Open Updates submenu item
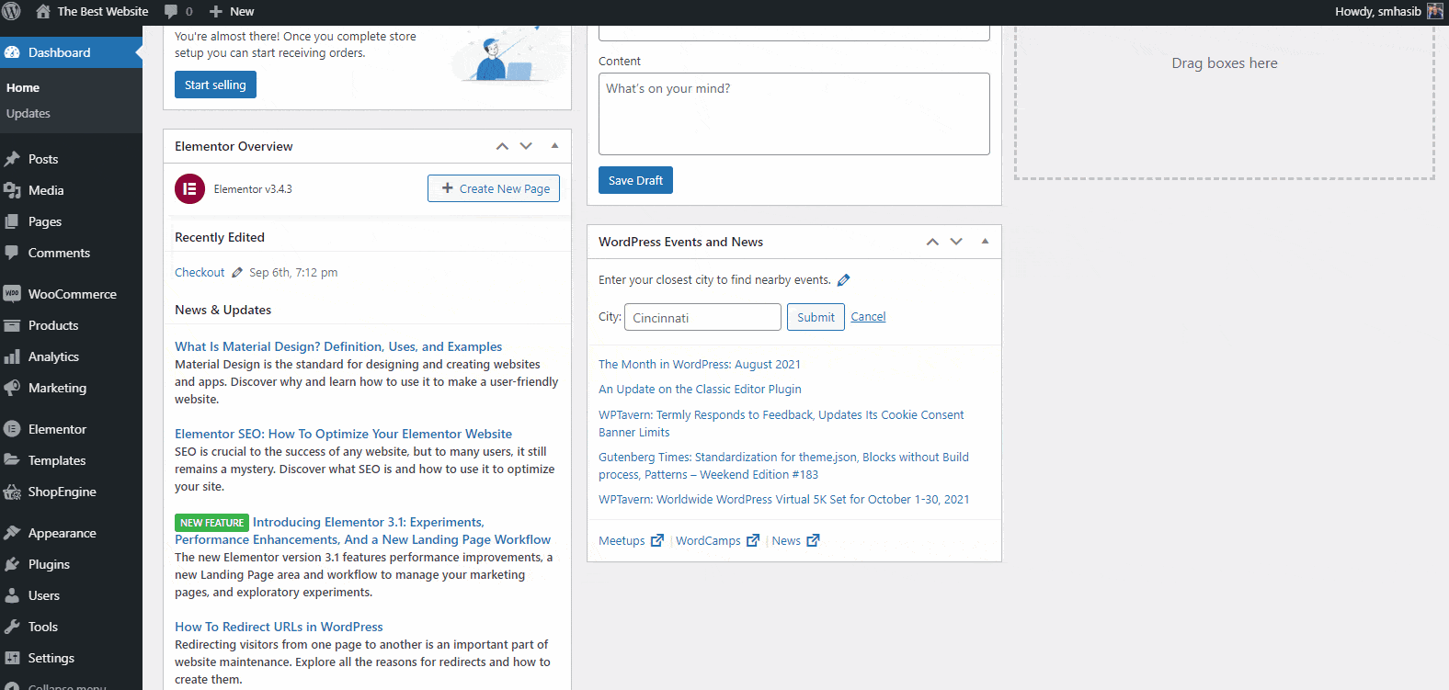Image resolution: width=1449 pixels, height=690 pixels. (29, 114)
